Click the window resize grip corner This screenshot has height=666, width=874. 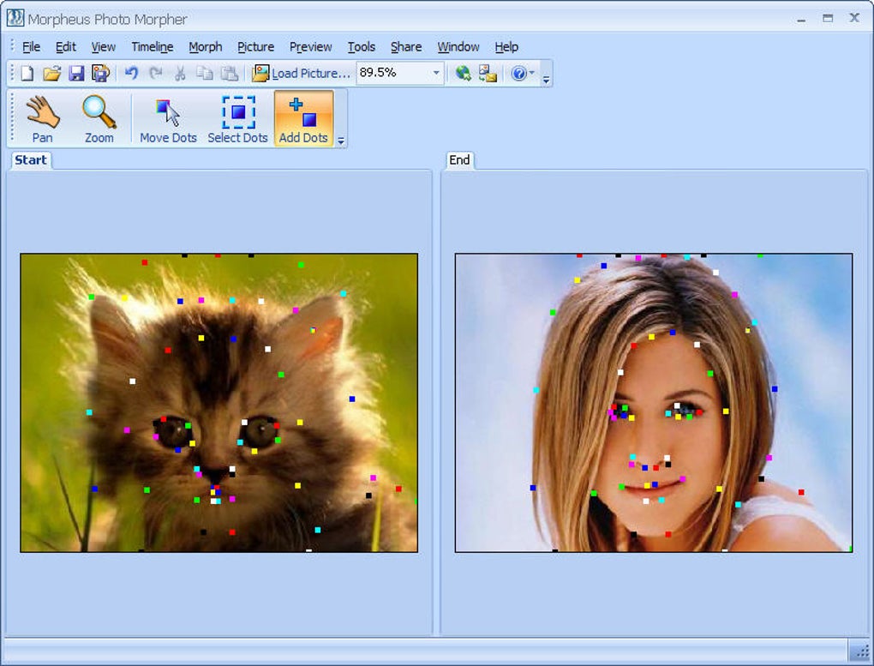tap(860, 651)
